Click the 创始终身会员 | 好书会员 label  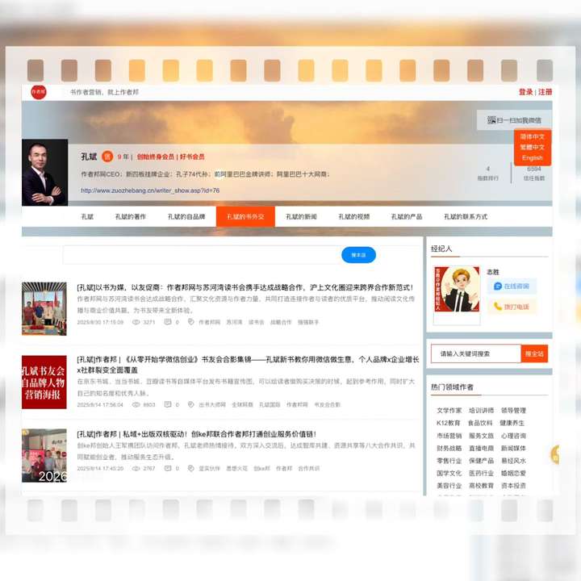(x=170, y=157)
